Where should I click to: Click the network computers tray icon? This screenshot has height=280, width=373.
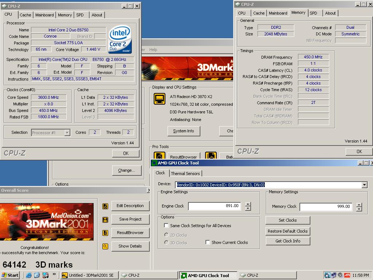point(334,275)
